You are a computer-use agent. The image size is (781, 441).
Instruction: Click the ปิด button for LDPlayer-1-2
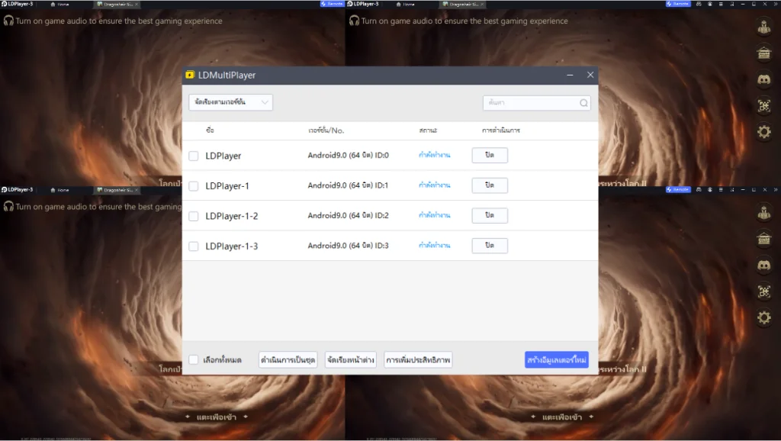point(490,215)
